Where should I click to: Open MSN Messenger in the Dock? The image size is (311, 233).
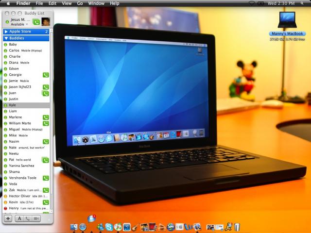(101, 227)
